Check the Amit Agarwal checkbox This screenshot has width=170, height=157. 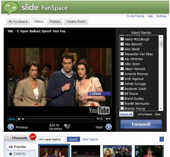point(122,79)
